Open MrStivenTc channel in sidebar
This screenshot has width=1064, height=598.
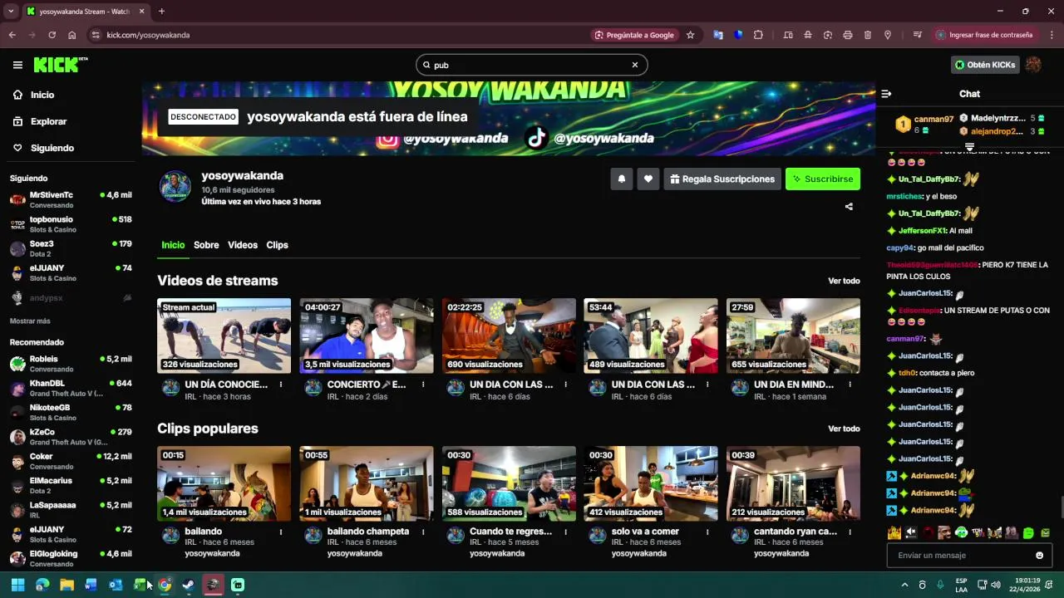pyautogui.click(x=71, y=199)
